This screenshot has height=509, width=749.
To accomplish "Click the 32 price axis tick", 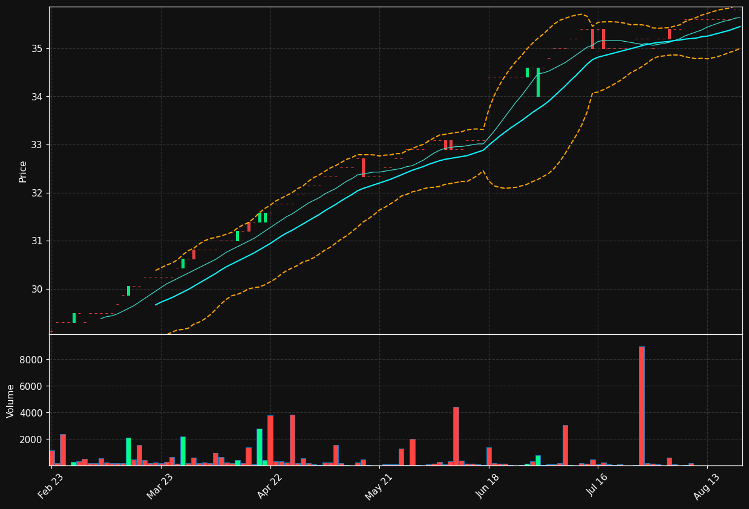I will [38, 193].
